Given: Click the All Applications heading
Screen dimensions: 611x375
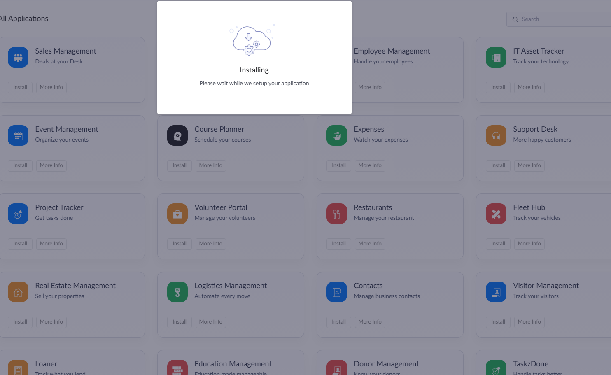Looking at the screenshot, I should click(x=23, y=19).
